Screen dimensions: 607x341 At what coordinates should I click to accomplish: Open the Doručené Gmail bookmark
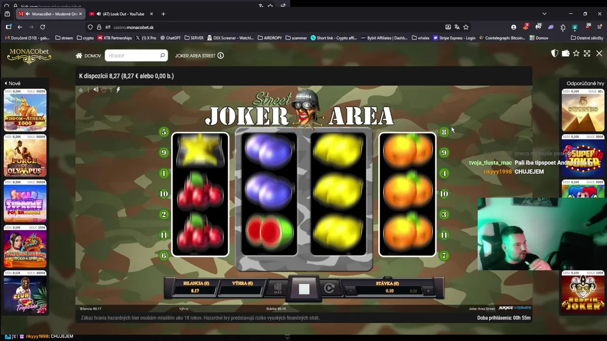[x=27, y=38]
